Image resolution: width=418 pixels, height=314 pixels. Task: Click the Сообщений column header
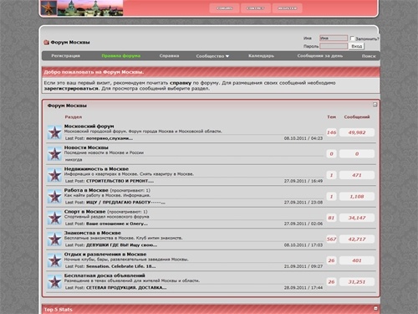[x=357, y=117]
